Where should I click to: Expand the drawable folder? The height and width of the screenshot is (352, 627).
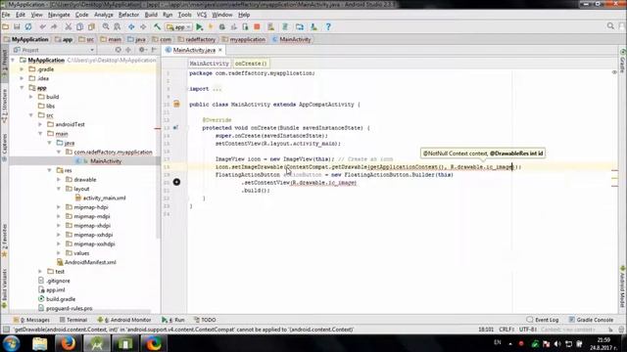tap(59, 180)
